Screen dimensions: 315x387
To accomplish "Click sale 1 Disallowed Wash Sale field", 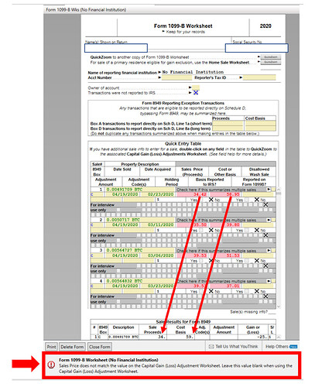I will coord(258,194).
